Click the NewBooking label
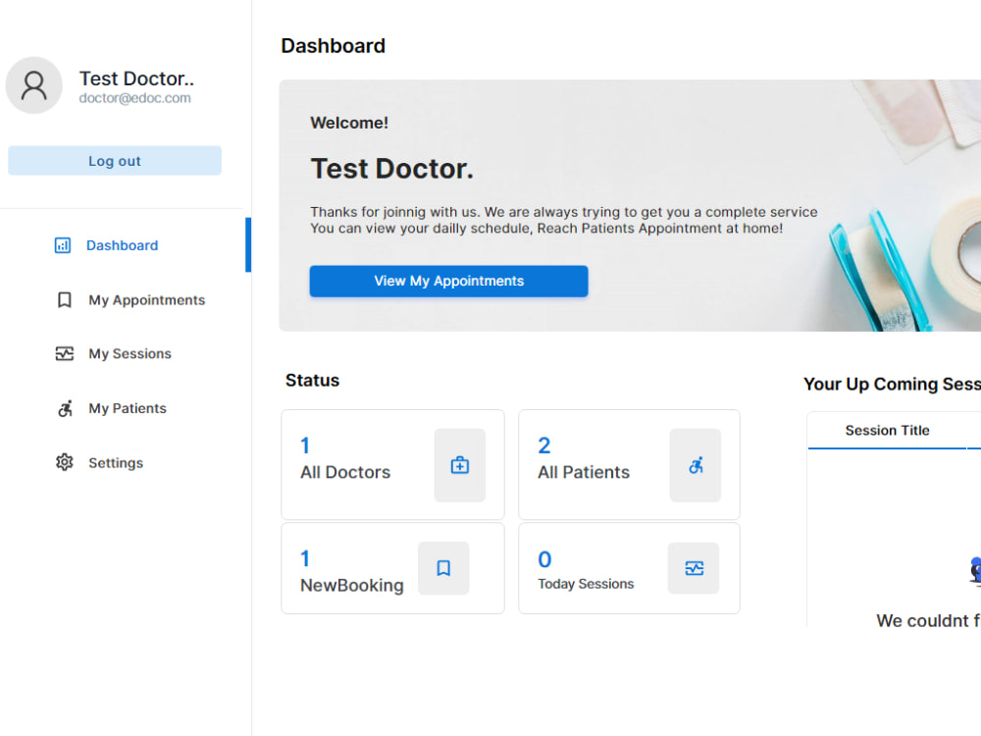This screenshot has height=736, width=981. [x=352, y=585]
